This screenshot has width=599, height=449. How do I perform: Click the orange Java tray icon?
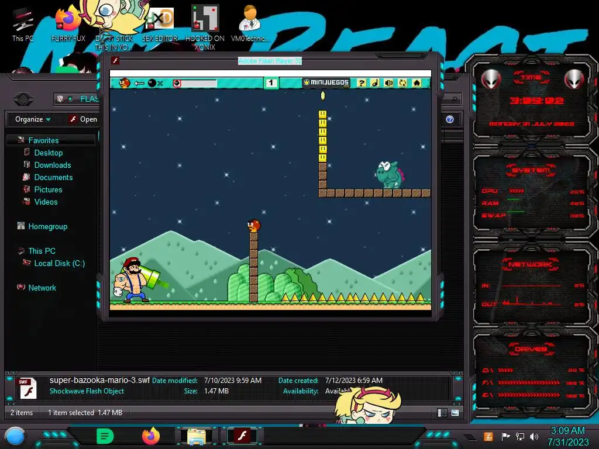(488, 436)
